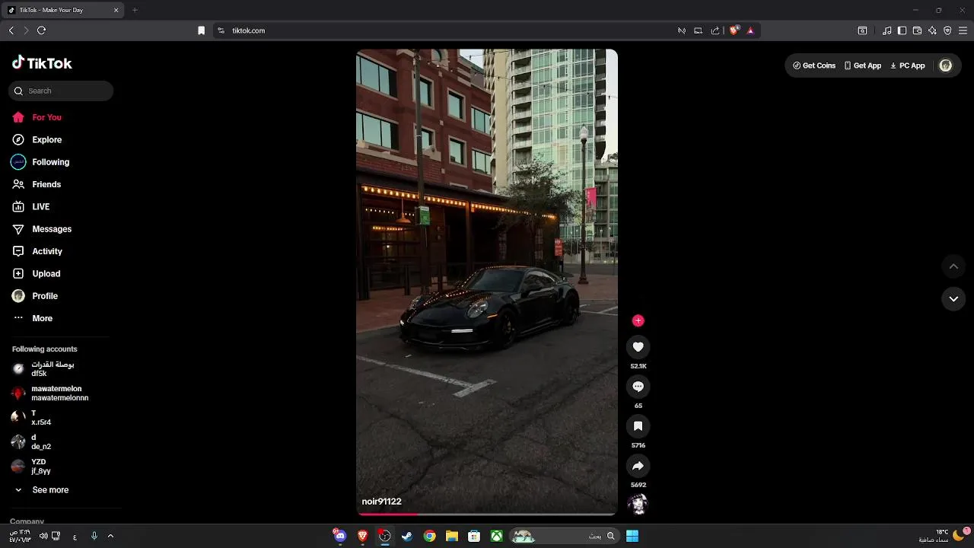
Task: Open followed account mawatermelonnn
Action: coord(50,393)
